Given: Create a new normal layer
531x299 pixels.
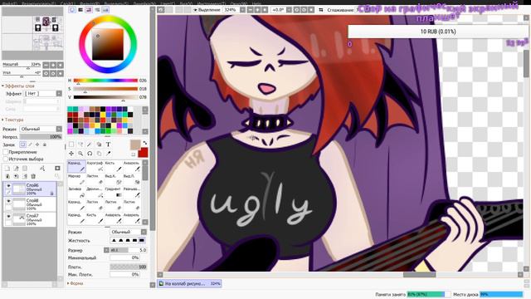Looking at the screenshot, I should click(x=7, y=169).
